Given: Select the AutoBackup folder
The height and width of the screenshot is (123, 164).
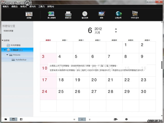Looking at the screenshot, I should (20, 60).
